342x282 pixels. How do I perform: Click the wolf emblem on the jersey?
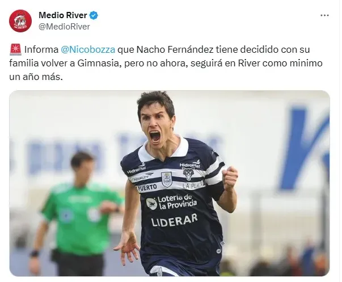[188, 174]
